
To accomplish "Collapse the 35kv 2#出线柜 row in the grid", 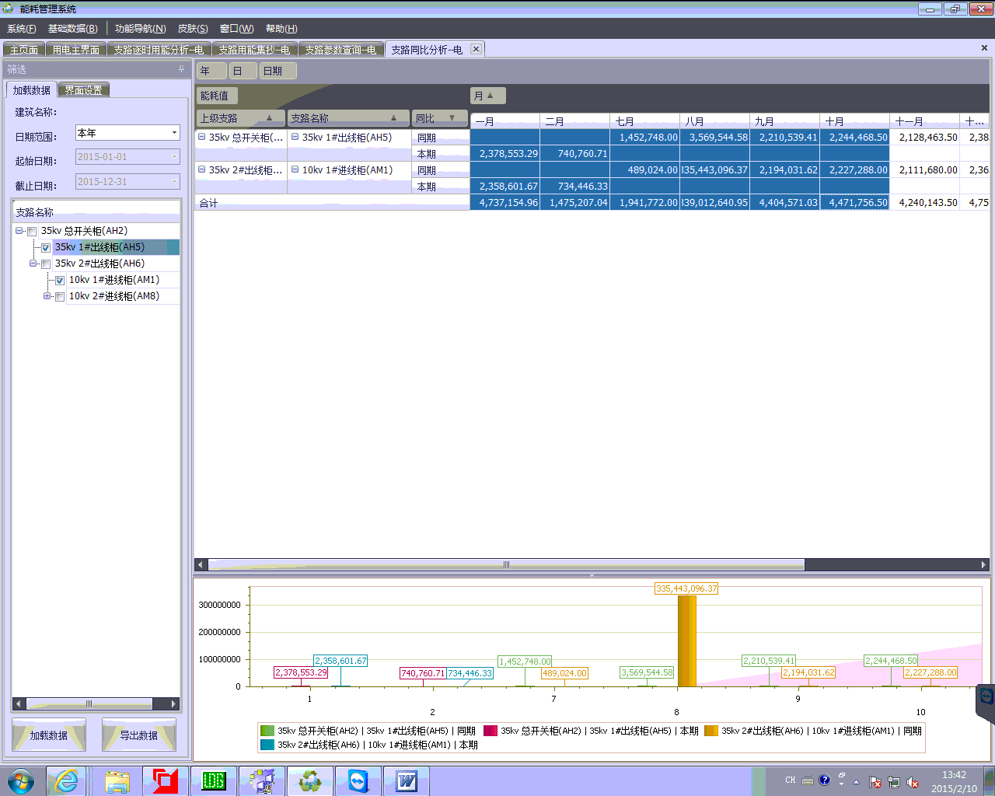I will [x=201, y=169].
